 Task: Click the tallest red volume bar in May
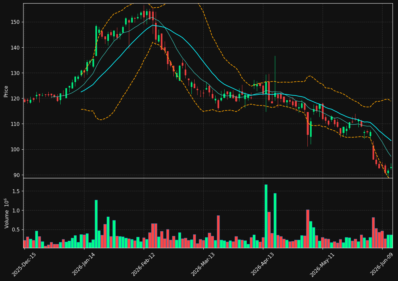pyautogui.click(x=308, y=229)
